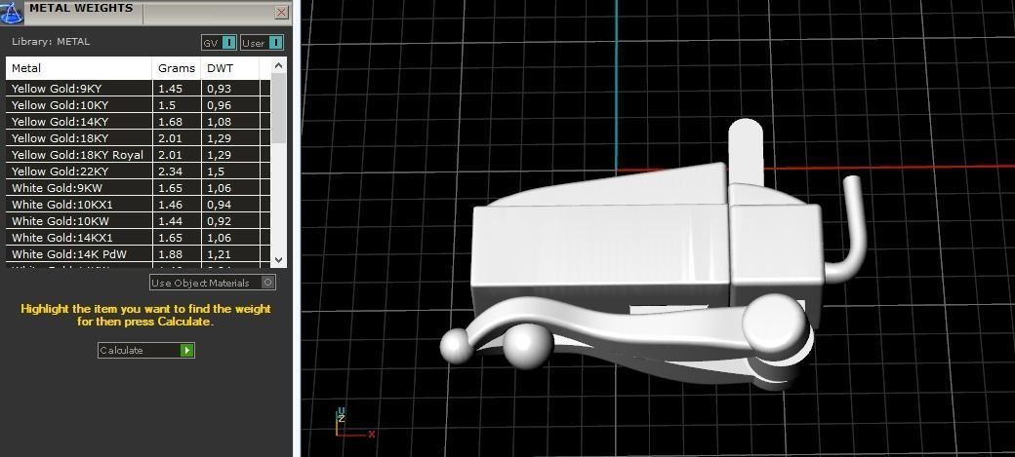1015x457 pixels.
Task: Select the Yellow Gold:18KY Royal row
Action: coord(138,155)
